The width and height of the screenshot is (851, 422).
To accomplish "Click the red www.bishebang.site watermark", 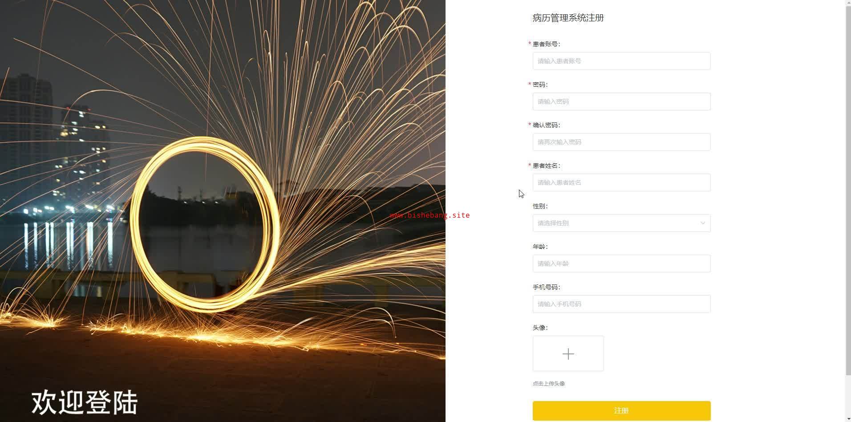I will click(430, 215).
